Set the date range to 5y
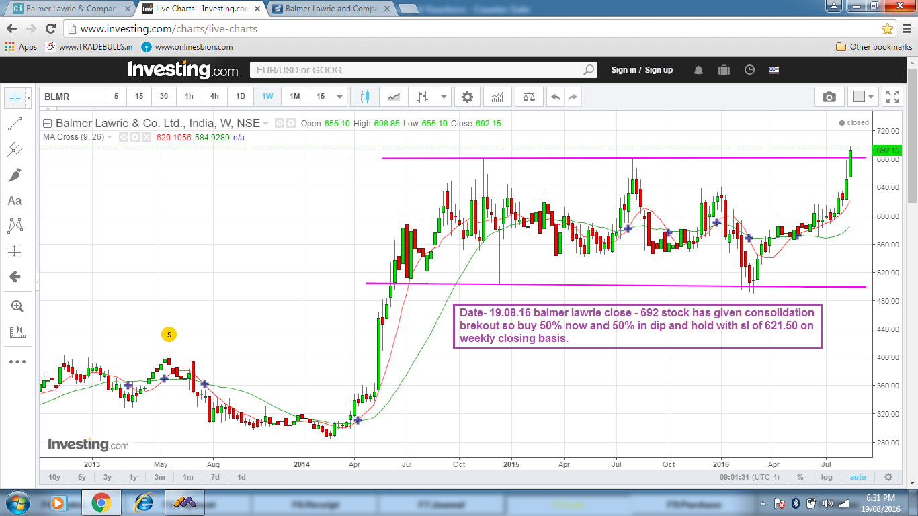 click(81, 477)
